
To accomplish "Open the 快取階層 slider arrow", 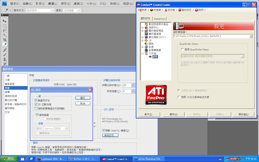I will [x=133, y=91].
